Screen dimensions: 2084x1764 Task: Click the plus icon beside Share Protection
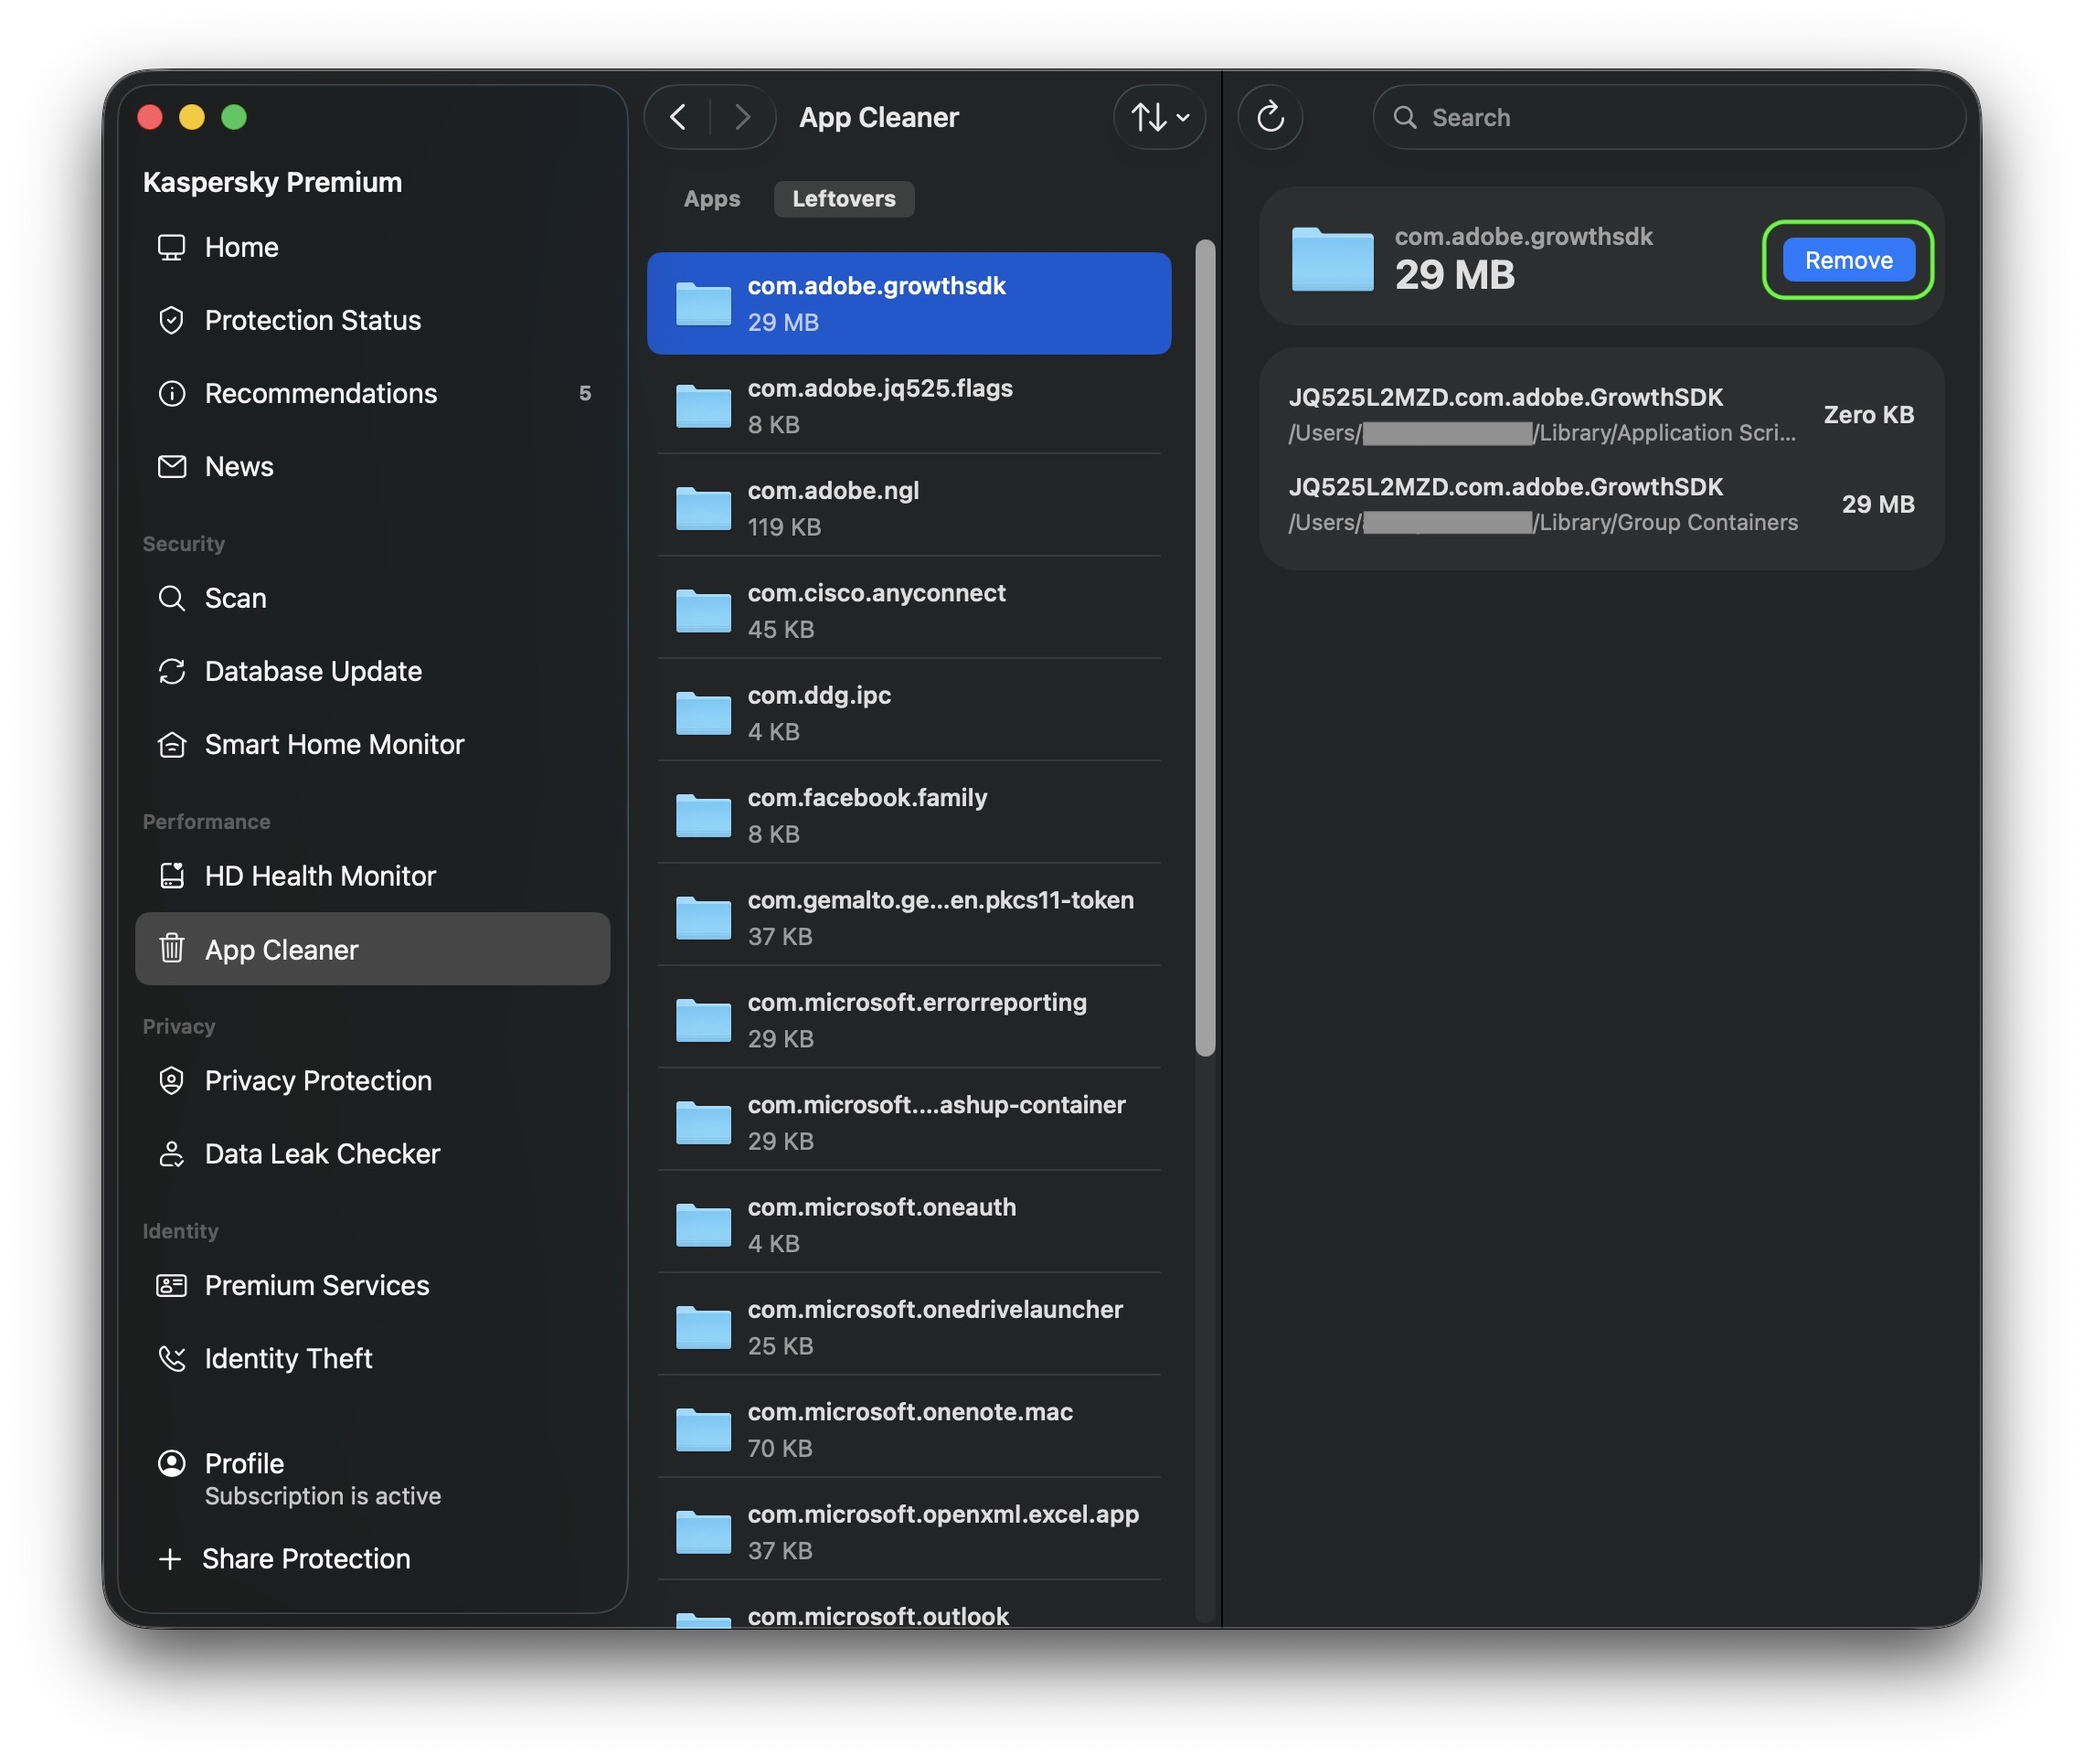click(170, 1558)
